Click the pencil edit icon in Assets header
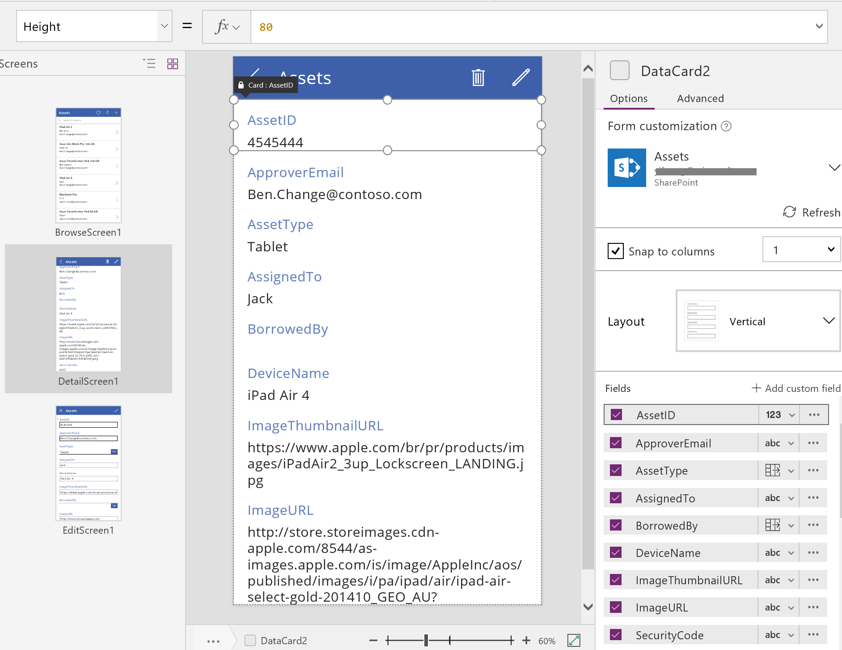Image resolution: width=842 pixels, height=650 pixels. [521, 77]
